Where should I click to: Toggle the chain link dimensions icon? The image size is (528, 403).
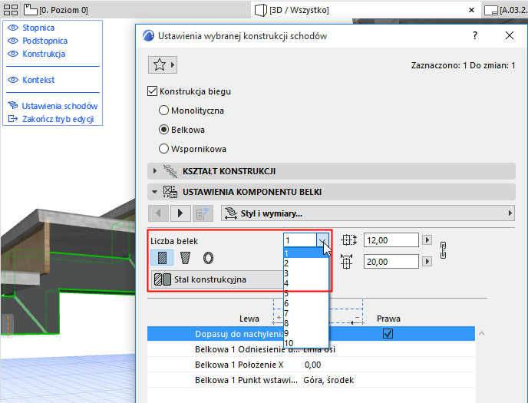tap(443, 250)
